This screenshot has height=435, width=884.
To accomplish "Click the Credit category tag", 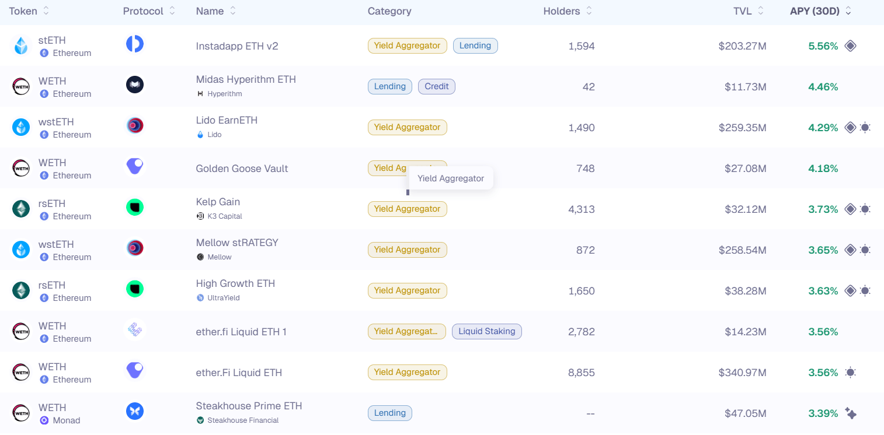I will coord(437,86).
